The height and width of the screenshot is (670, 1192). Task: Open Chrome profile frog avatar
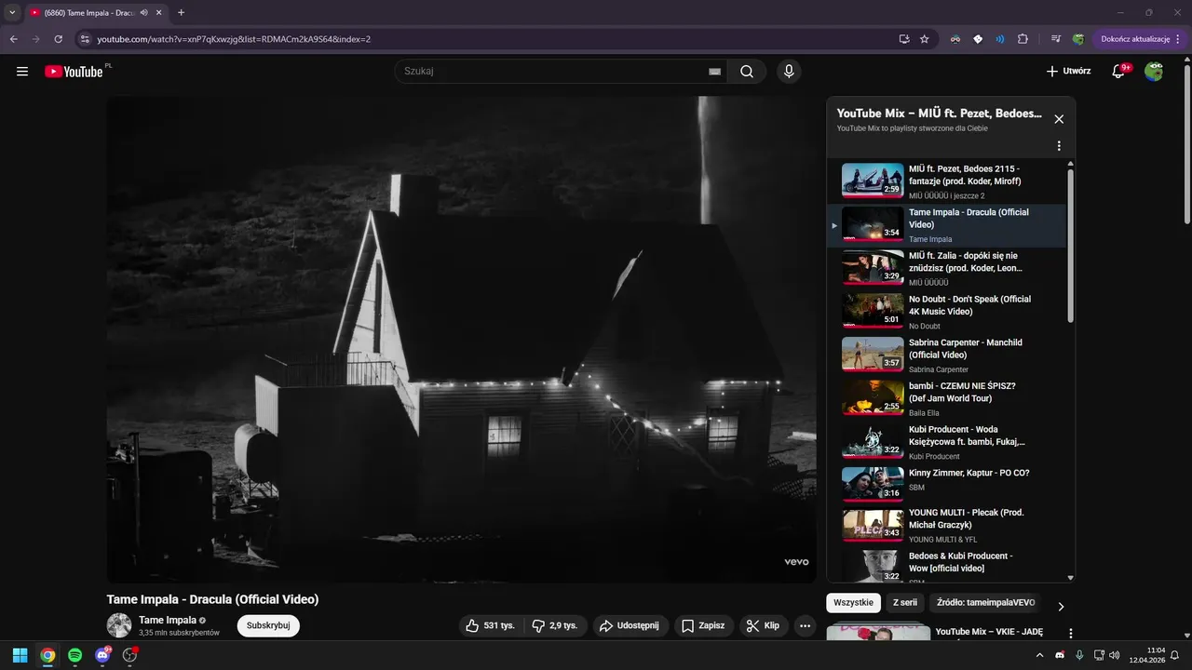click(1078, 39)
